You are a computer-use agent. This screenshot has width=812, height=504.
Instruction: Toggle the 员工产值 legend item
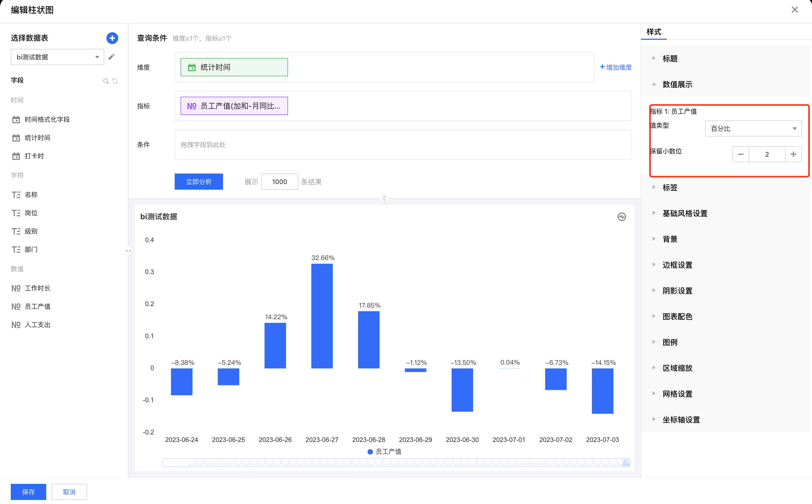(384, 451)
